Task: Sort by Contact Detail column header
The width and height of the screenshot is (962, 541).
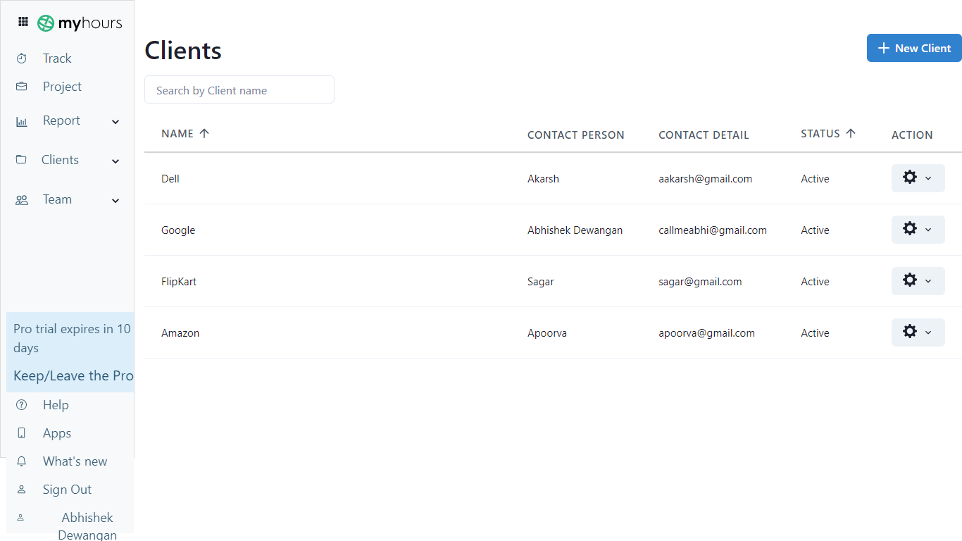Action: (704, 135)
